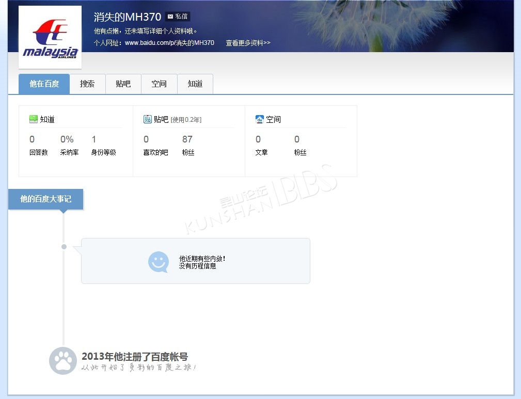
Task: Click the 采纳率 value 0%
Action: coord(67,139)
